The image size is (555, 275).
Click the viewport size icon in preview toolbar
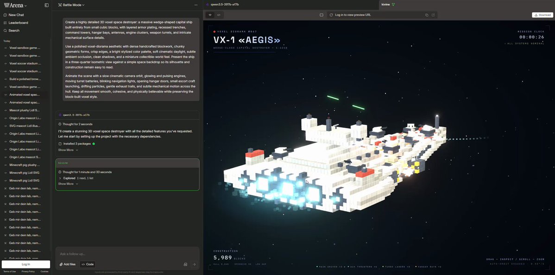322,15
